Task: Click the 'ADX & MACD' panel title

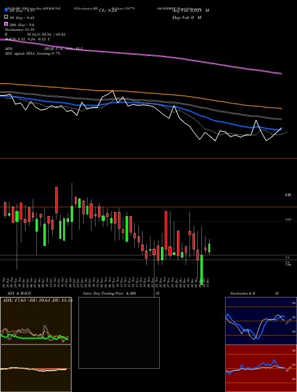Action: click(19, 293)
